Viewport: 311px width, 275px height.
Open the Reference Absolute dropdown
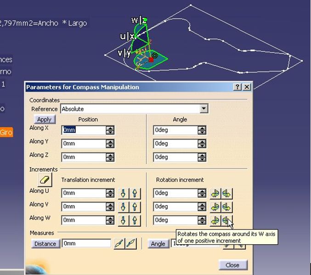coord(204,109)
